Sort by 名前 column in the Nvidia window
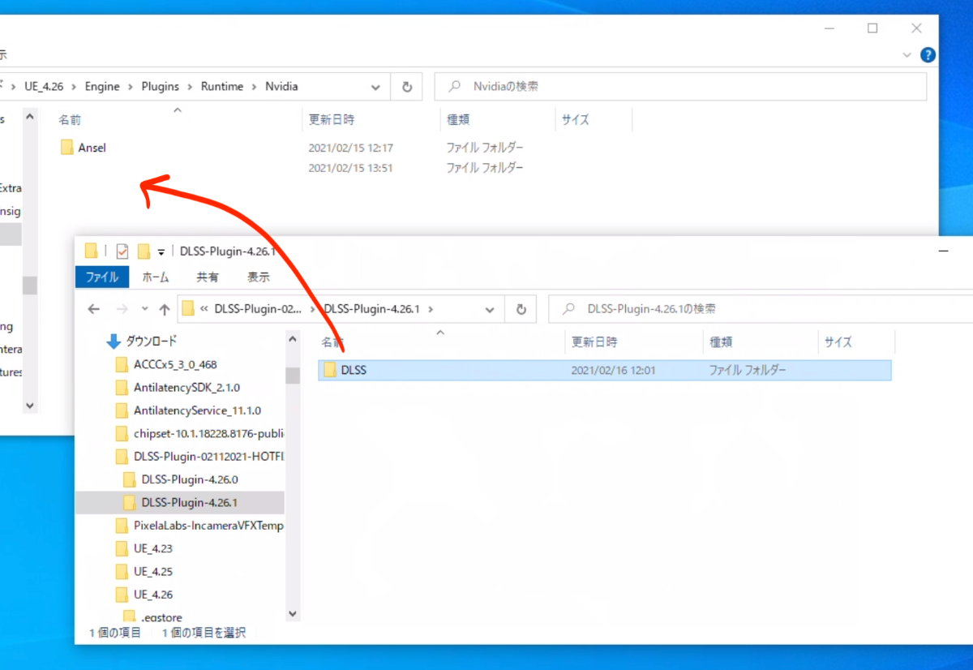This screenshot has width=973, height=670. [x=70, y=119]
